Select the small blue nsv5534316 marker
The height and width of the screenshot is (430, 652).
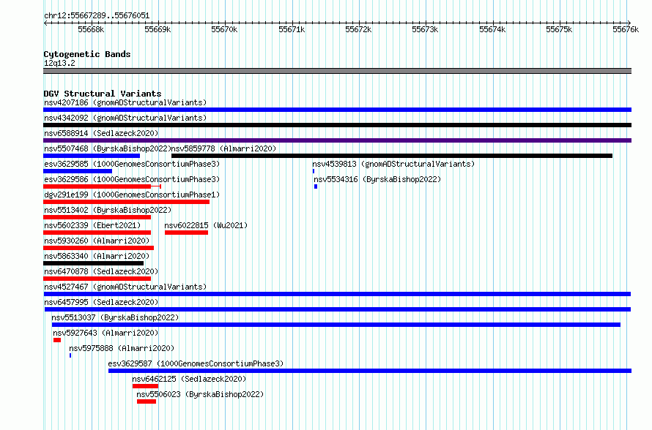316,186
